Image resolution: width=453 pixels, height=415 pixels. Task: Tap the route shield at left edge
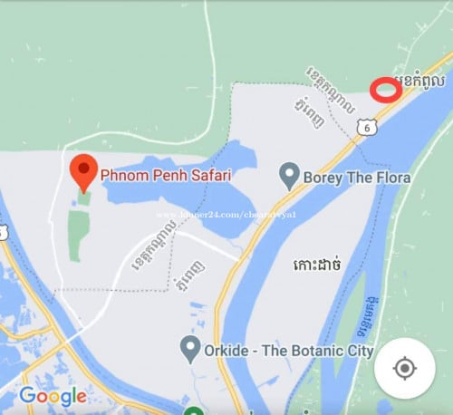(x=4, y=233)
